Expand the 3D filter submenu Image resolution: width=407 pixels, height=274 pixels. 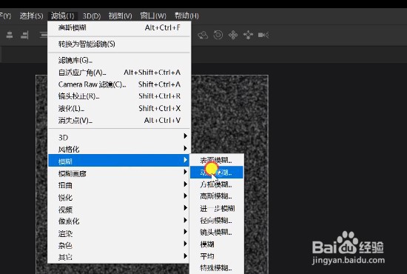pyautogui.click(x=119, y=137)
